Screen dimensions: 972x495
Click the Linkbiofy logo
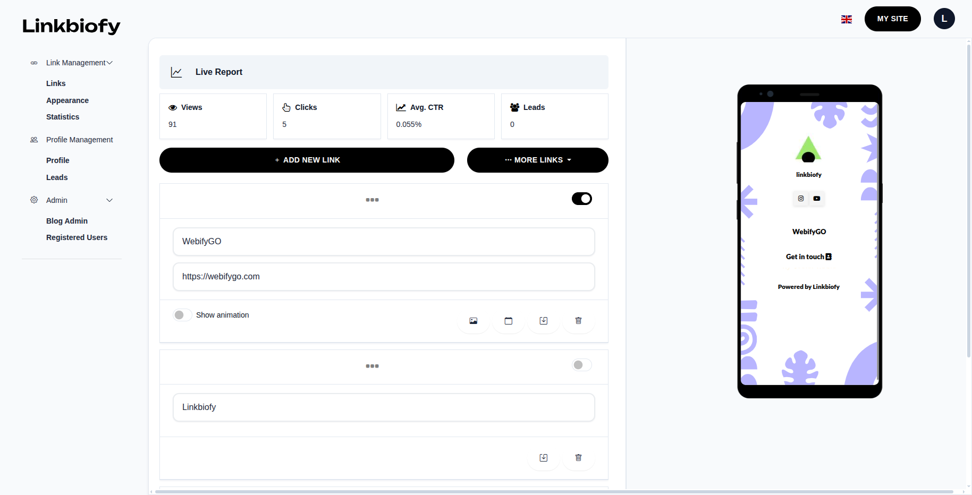(x=71, y=26)
